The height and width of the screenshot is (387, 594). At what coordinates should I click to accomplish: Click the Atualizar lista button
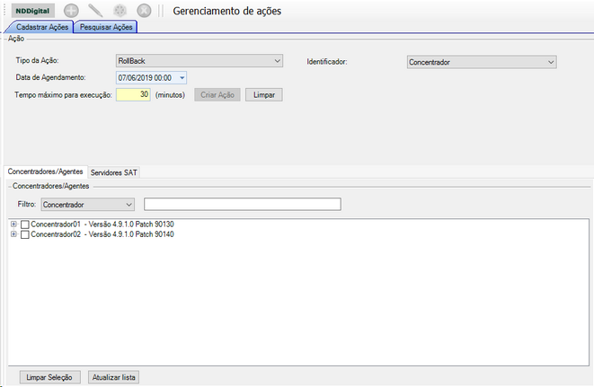tap(113, 377)
